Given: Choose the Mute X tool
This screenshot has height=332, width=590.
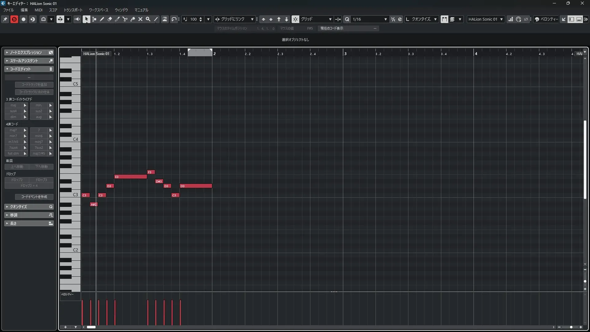Looking at the screenshot, I should pos(140,19).
